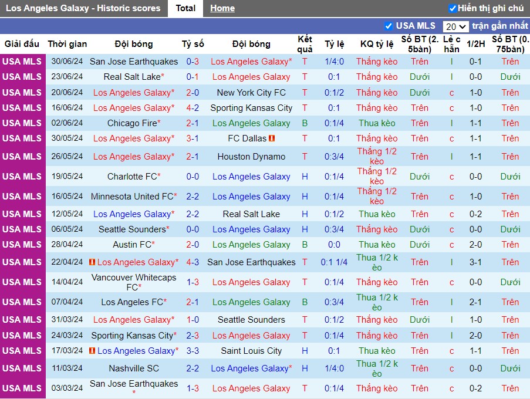Click odds 1/4:0 in 30/06/24 row
The image size is (530, 399).
tap(334, 62)
